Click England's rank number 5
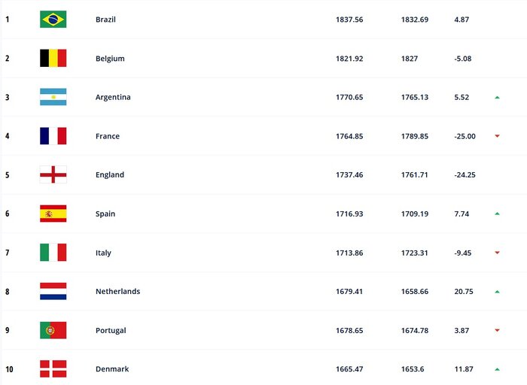The height and width of the screenshot is (385, 527). 8,175
